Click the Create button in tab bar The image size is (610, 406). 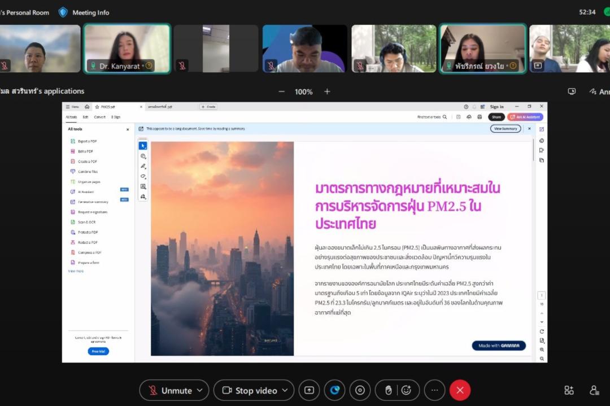click(x=208, y=107)
